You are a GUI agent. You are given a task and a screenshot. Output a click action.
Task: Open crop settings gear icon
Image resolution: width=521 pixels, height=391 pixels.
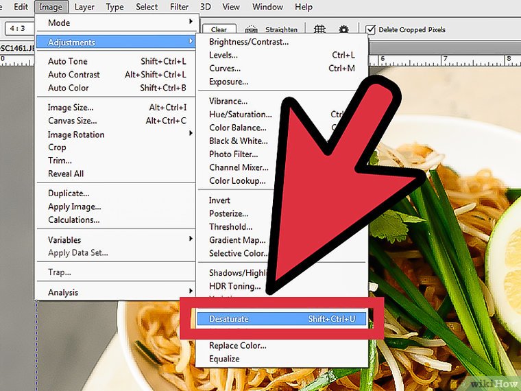point(343,29)
